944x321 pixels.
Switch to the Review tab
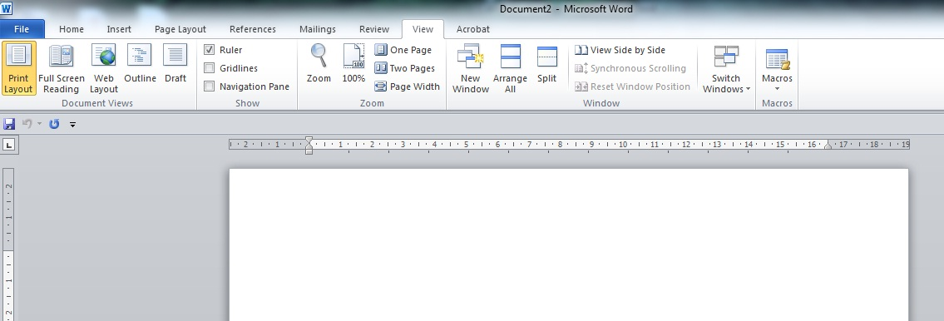point(374,29)
